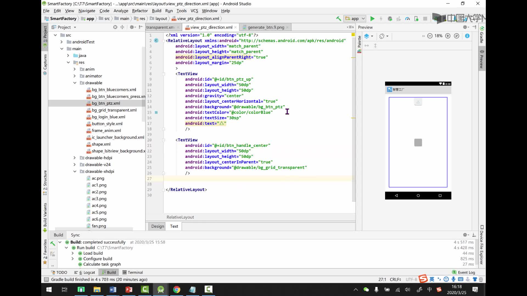Image resolution: width=527 pixels, height=296 pixels.
Task: Close the view_ptz_direction.xml tab
Action: [x=236, y=27]
